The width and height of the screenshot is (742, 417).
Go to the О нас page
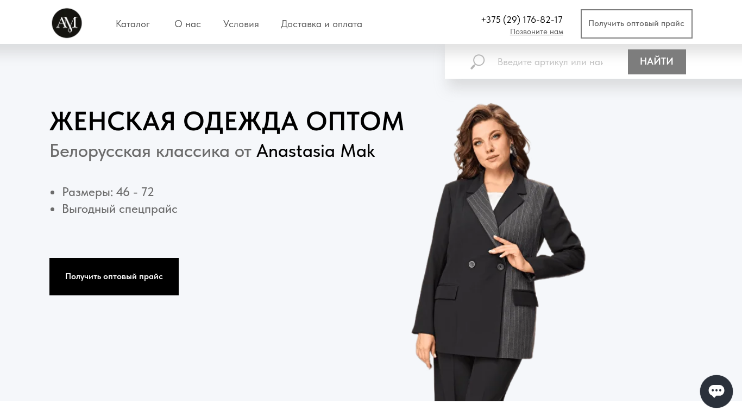(x=187, y=24)
